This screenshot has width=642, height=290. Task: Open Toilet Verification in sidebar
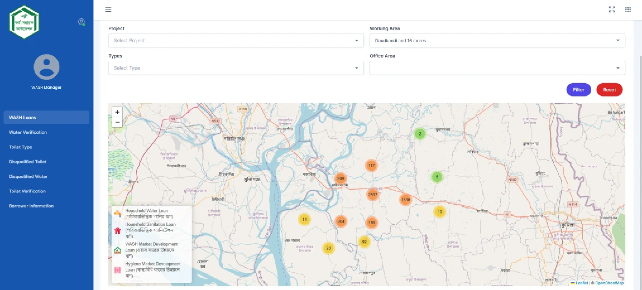(27, 191)
